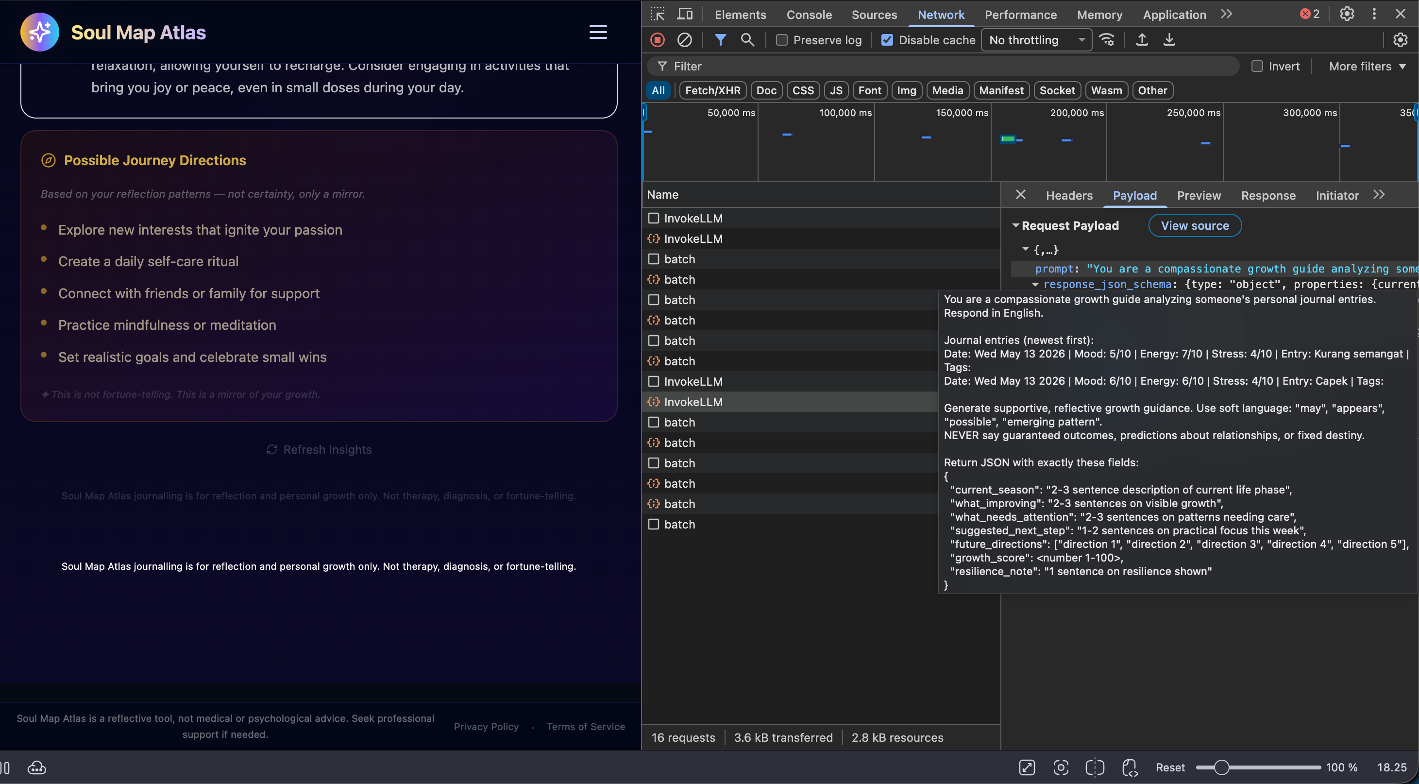Open the Privacy Policy link
The width and height of the screenshot is (1419, 784).
[x=486, y=726]
